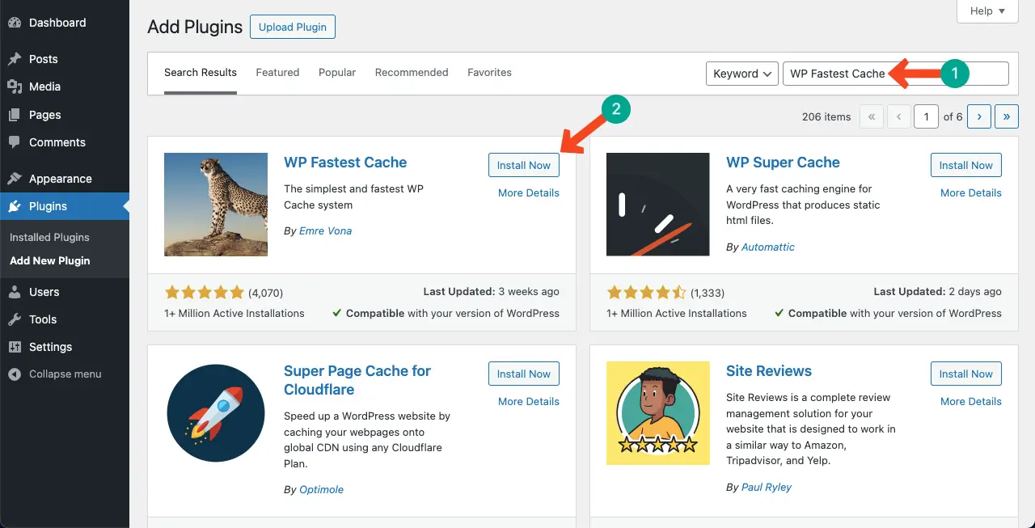
Task: Click the Tools wrench icon
Action: (15, 319)
